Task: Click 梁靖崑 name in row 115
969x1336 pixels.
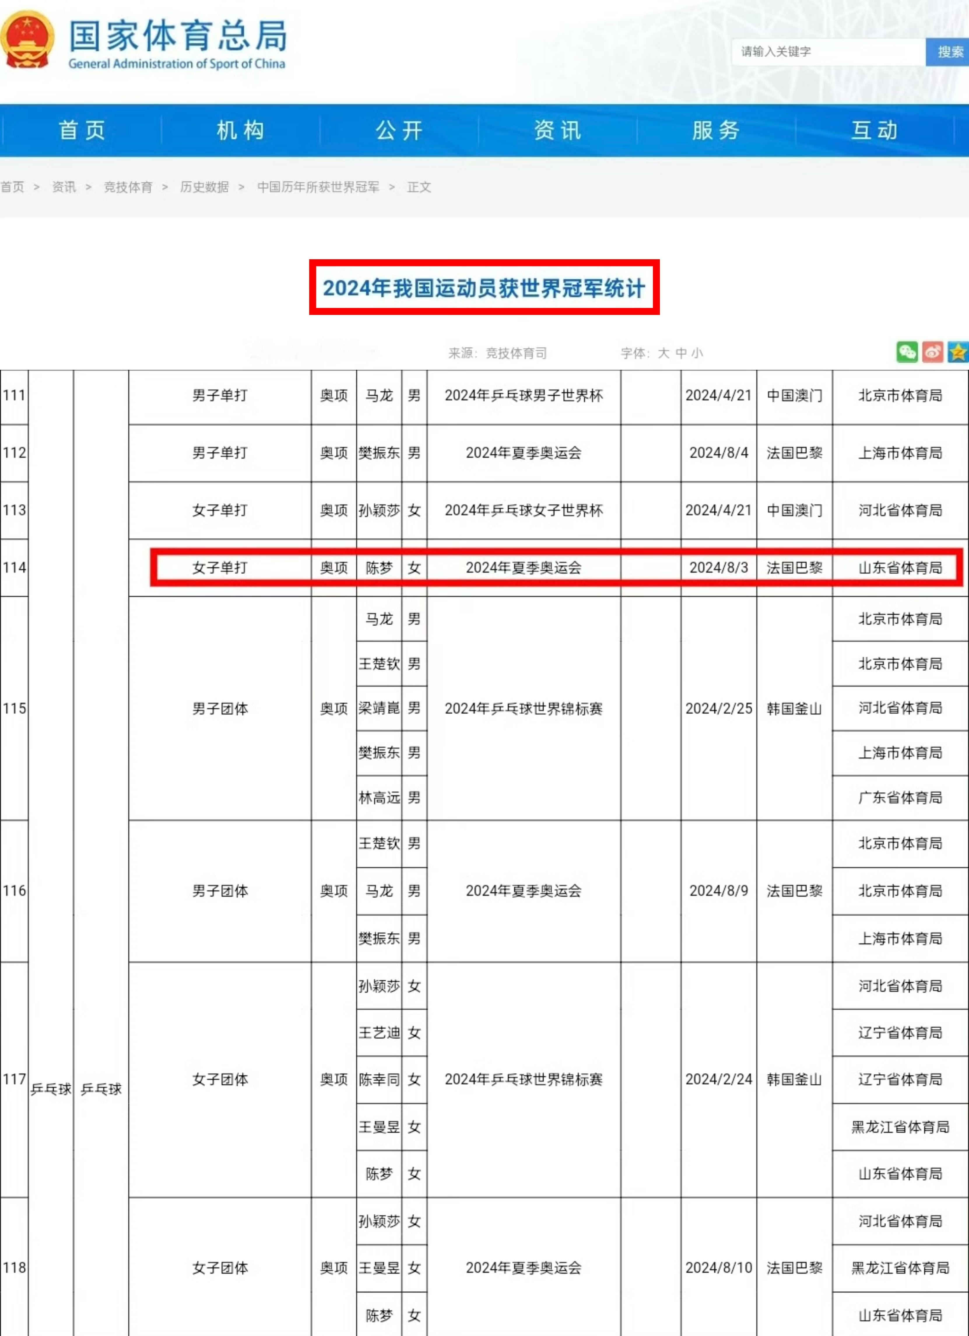Action: pyautogui.click(x=379, y=708)
